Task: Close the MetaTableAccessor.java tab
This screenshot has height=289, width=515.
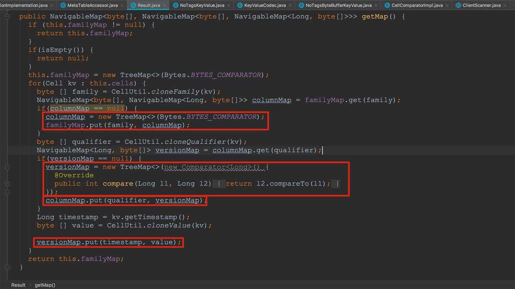Action: [x=123, y=5]
